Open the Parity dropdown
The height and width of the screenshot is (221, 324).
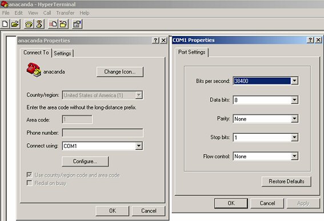(294, 119)
